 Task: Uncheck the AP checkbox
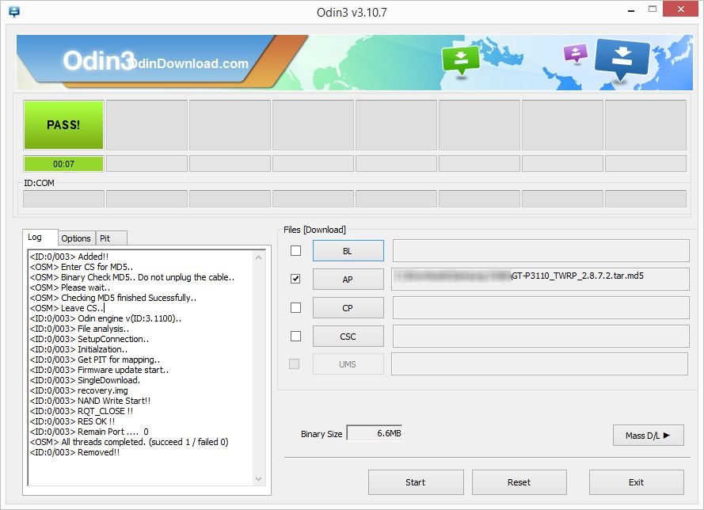pos(295,279)
